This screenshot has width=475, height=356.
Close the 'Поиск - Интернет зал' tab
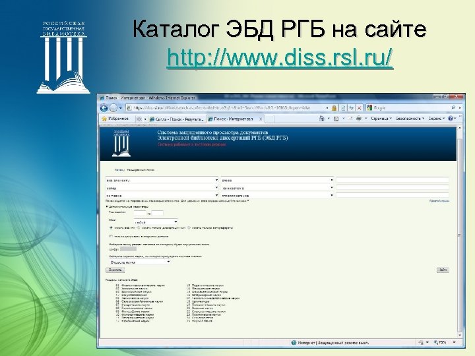click(261, 119)
